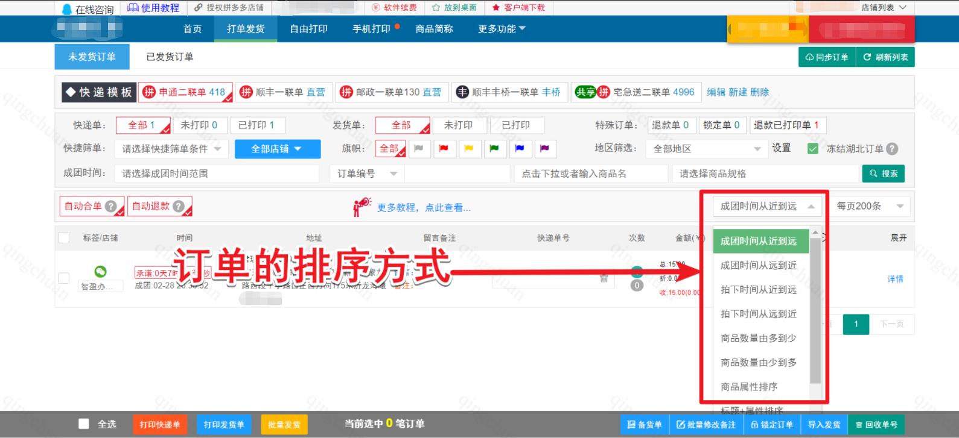Click the 搜索 search button
Screen dimensions: 959x438
(884, 174)
